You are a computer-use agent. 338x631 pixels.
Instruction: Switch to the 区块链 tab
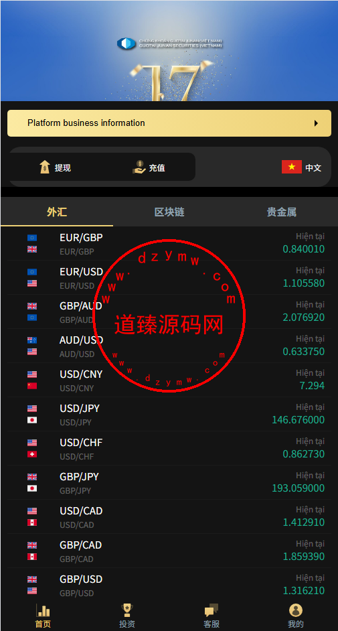click(x=169, y=212)
